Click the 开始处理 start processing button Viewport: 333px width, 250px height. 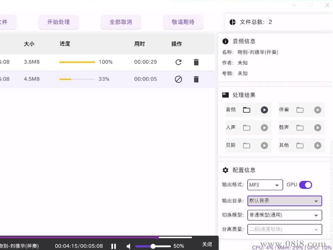[x=58, y=22]
